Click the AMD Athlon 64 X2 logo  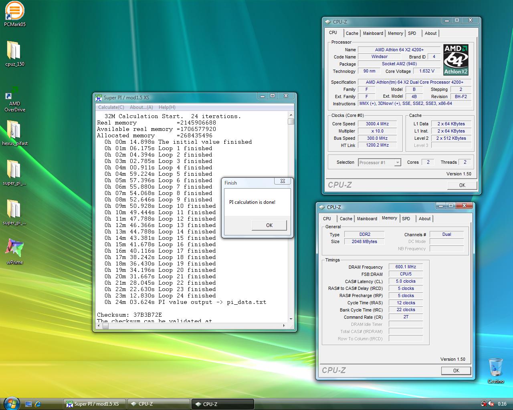456,60
